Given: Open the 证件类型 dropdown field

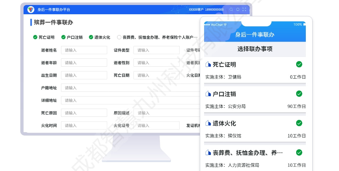Looking at the screenshot, I should (x=156, y=50).
